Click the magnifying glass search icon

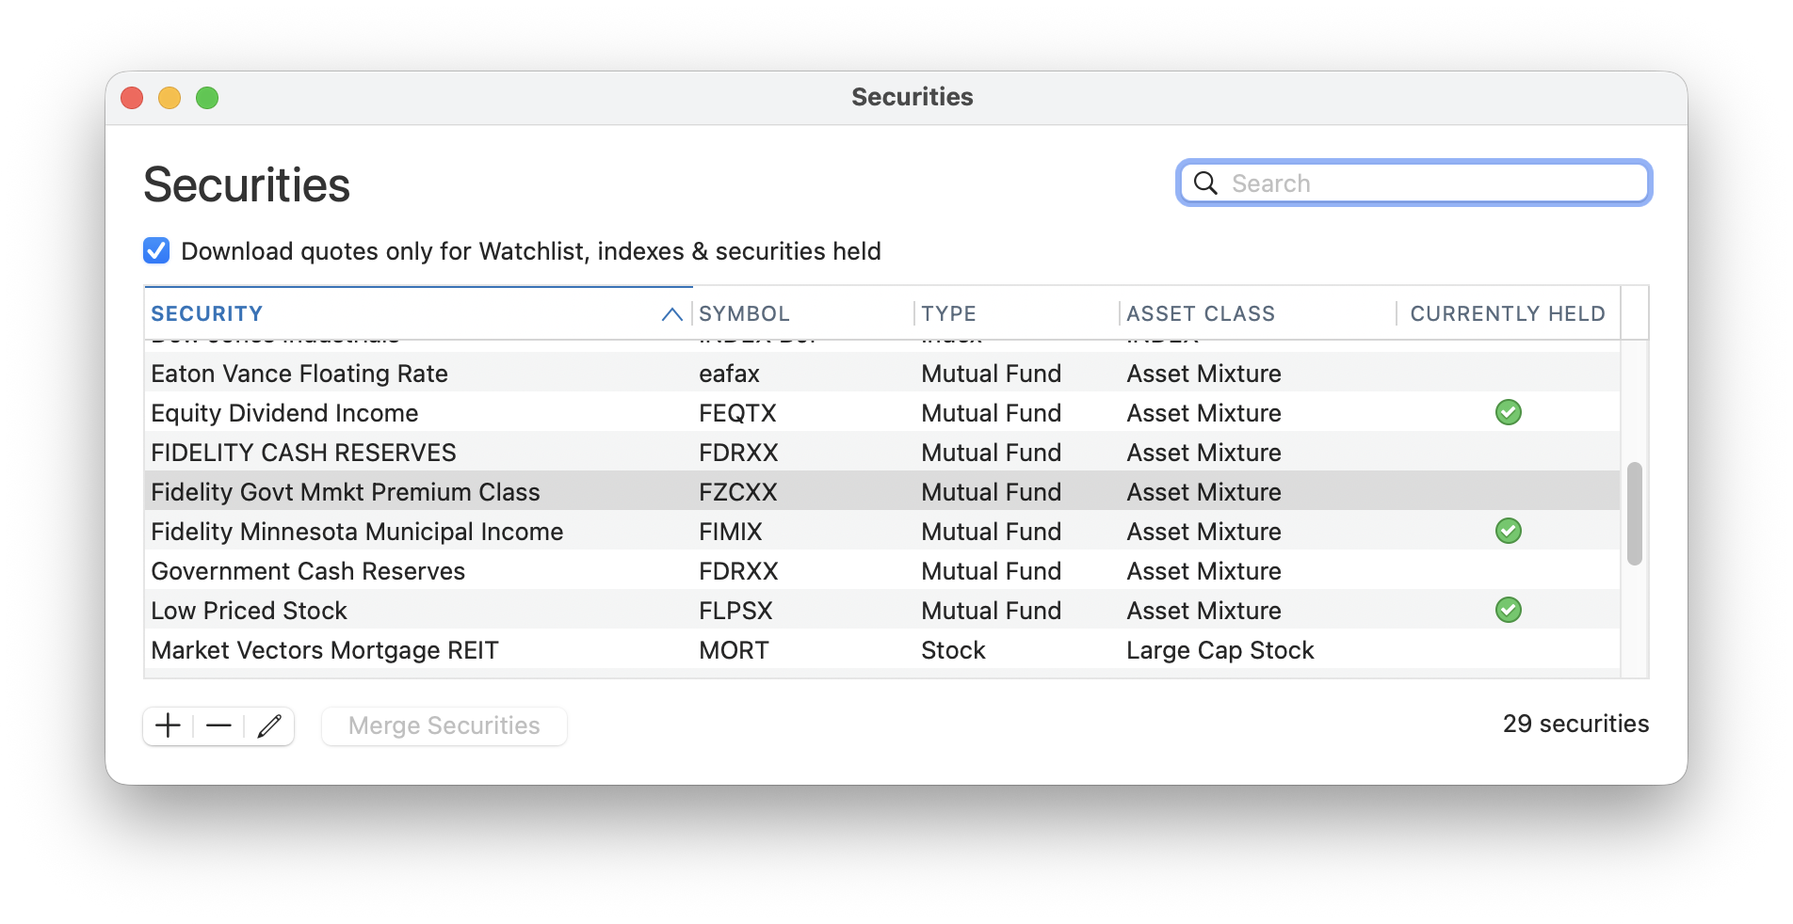pos(1205,183)
